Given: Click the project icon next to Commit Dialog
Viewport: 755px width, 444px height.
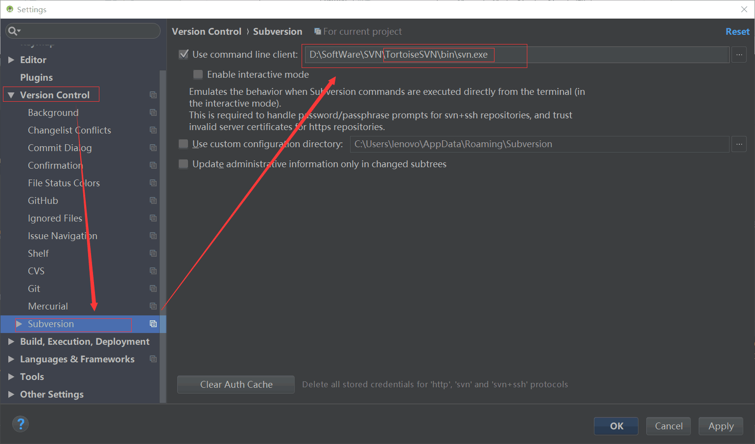Looking at the screenshot, I should pyautogui.click(x=153, y=148).
